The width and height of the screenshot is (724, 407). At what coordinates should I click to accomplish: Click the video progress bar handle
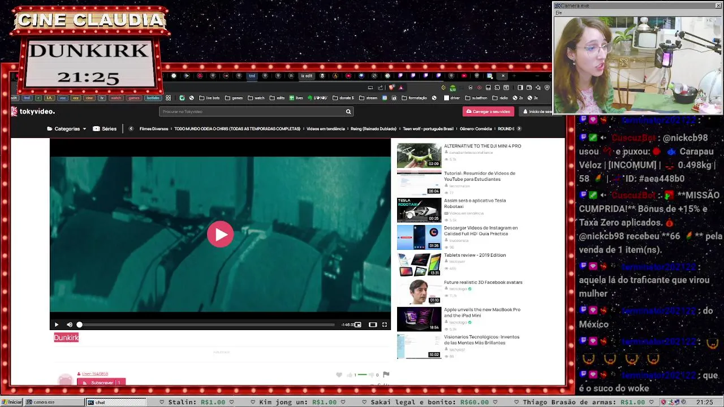pos(79,324)
